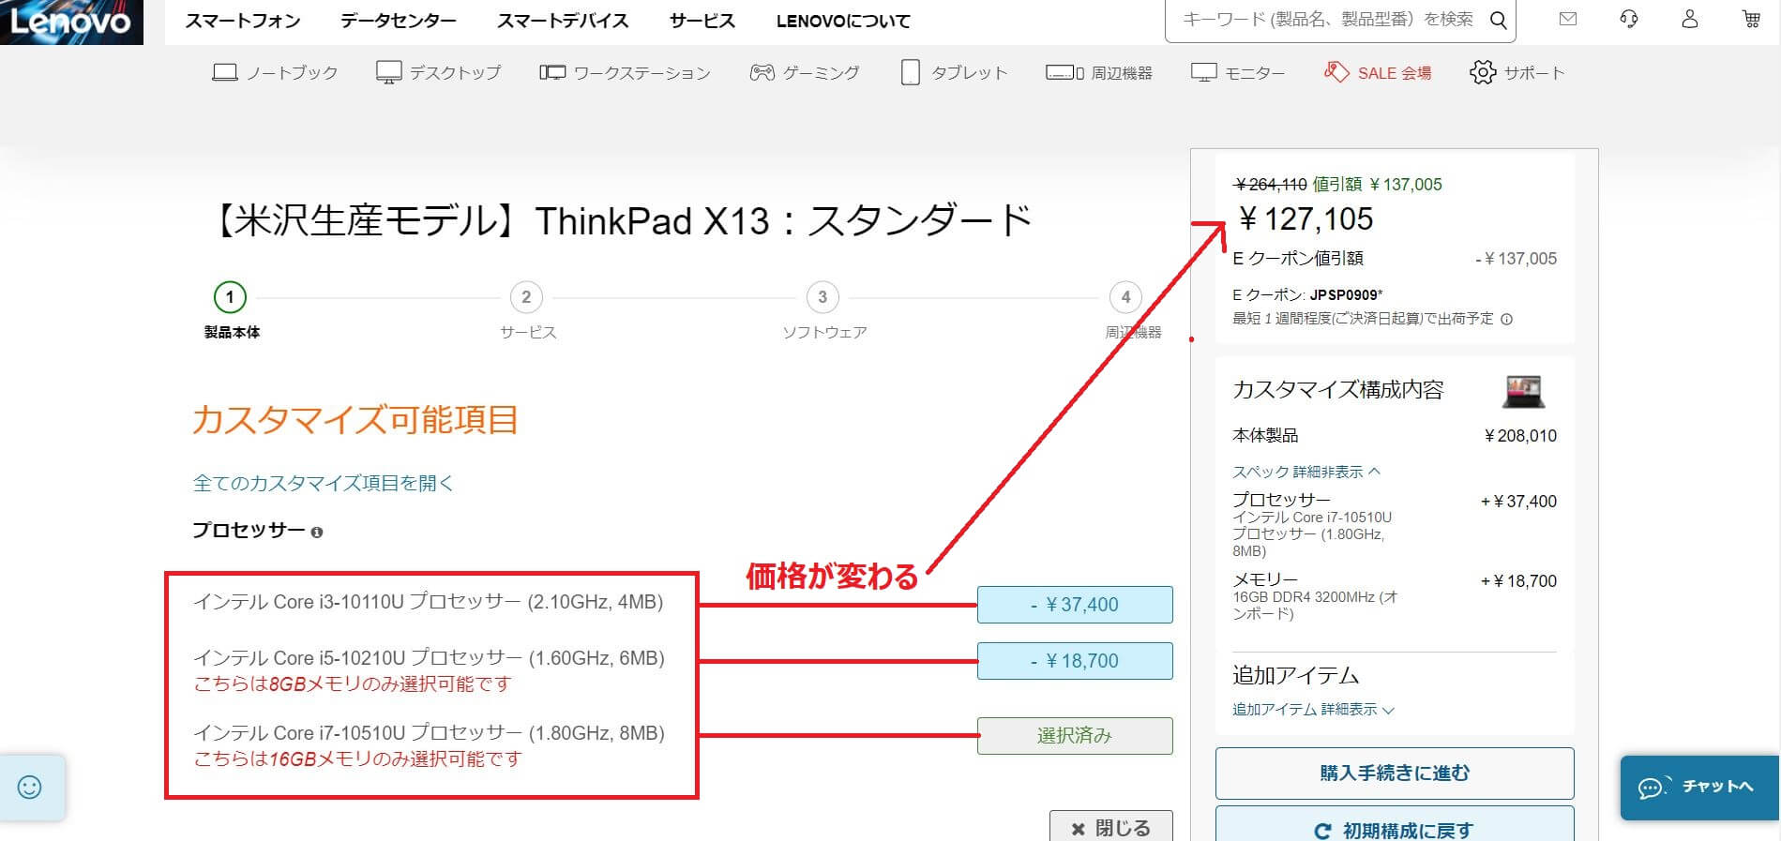Image resolution: width=1781 pixels, height=841 pixels.
Task: Click the 閉じる button
Action: point(1111,827)
